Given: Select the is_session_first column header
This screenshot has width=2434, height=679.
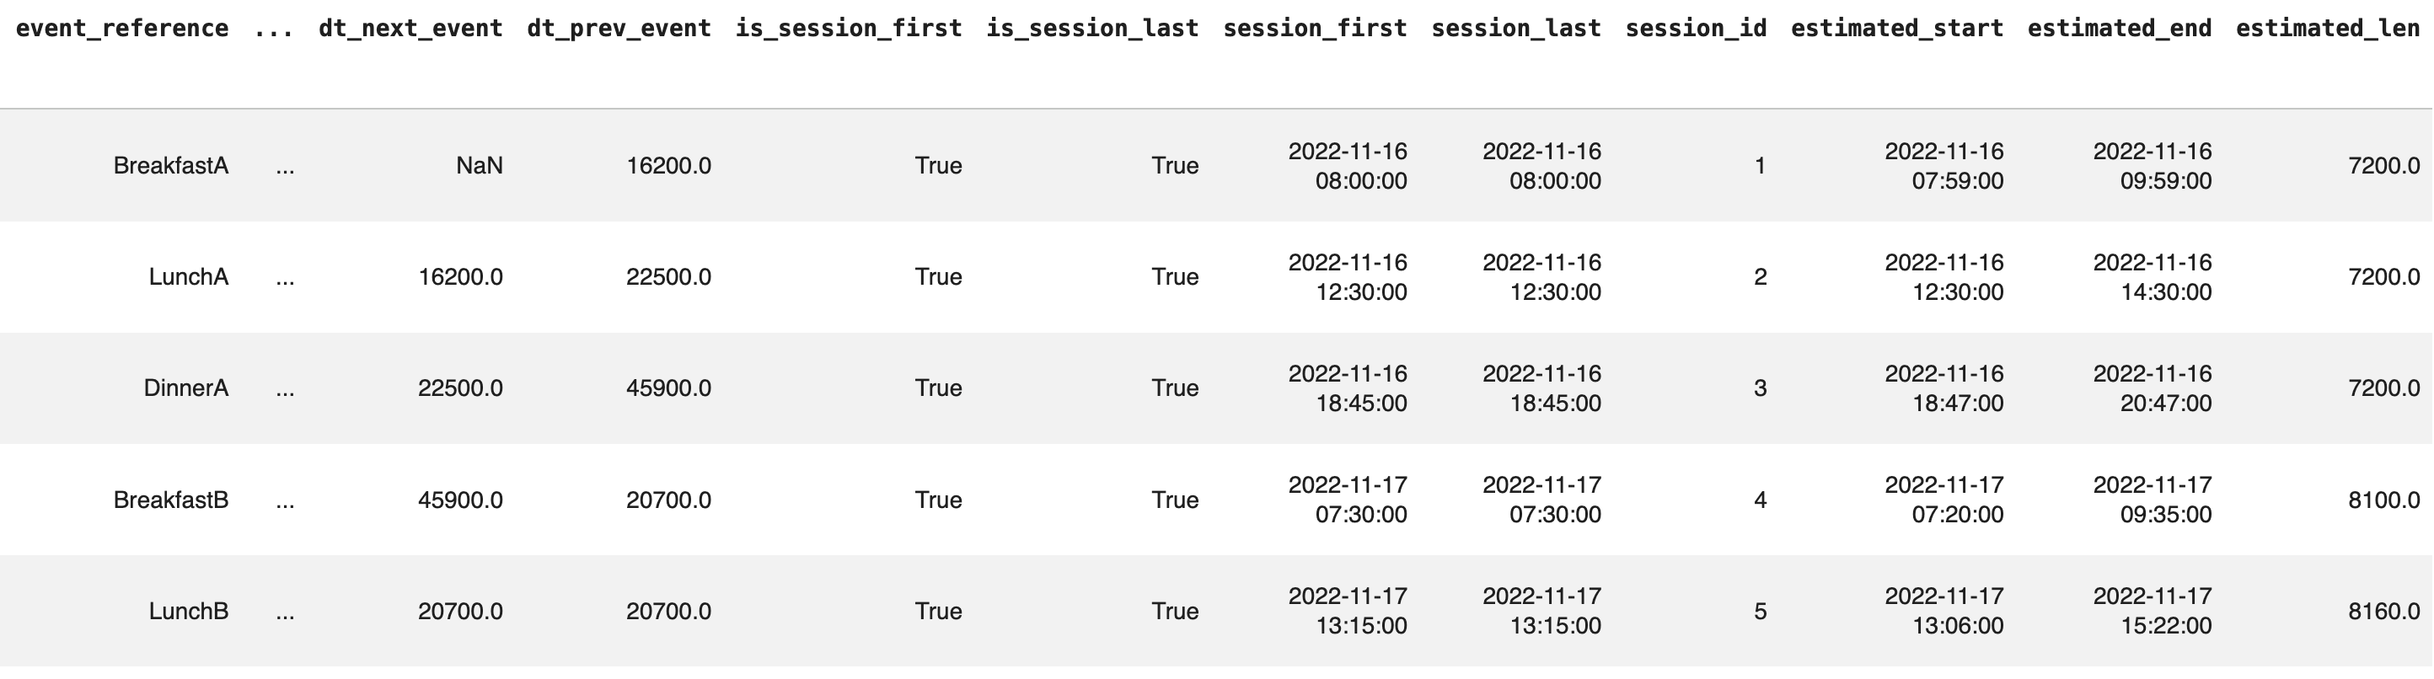Looking at the screenshot, I should [x=849, y=29].
